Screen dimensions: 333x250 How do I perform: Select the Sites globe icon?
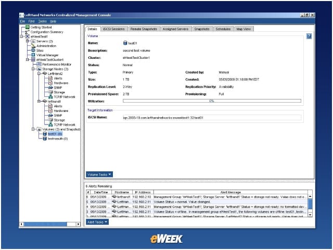33,51
